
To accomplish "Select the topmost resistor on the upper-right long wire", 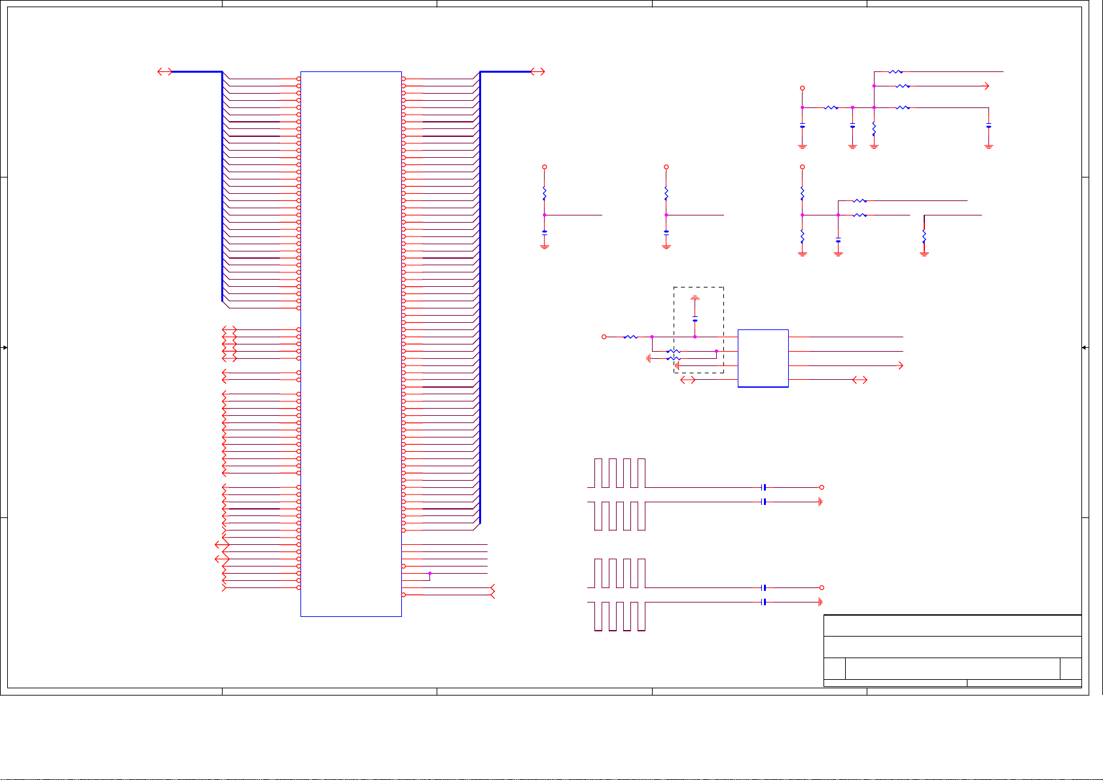I will [x=895, y=71].
